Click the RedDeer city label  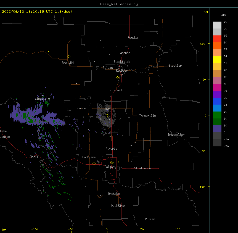pos(121,71)
